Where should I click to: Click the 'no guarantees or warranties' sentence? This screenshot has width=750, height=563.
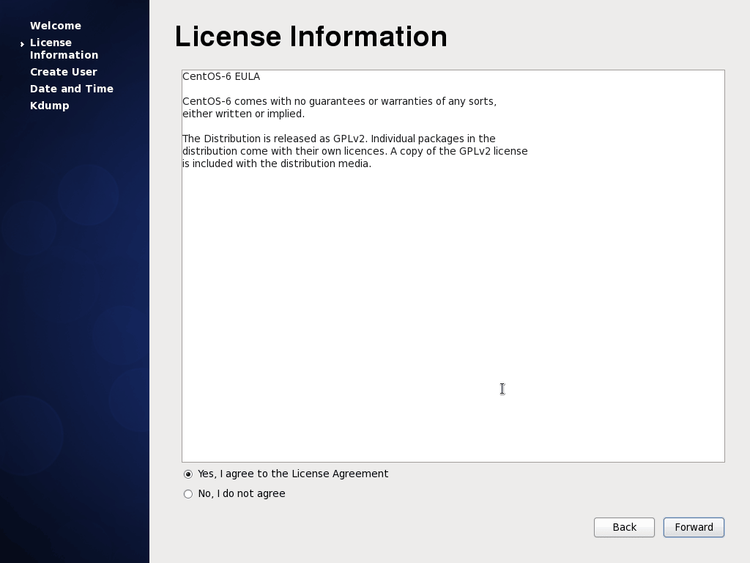[x=339, y=101]
